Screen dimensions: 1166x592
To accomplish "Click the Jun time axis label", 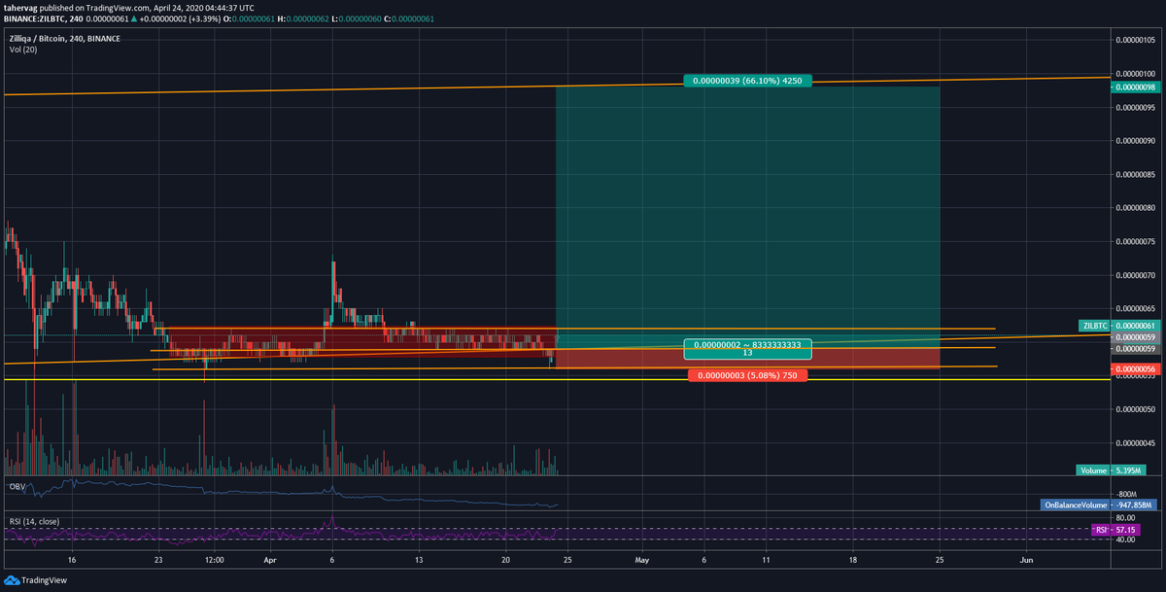I will click(1027, 561).
